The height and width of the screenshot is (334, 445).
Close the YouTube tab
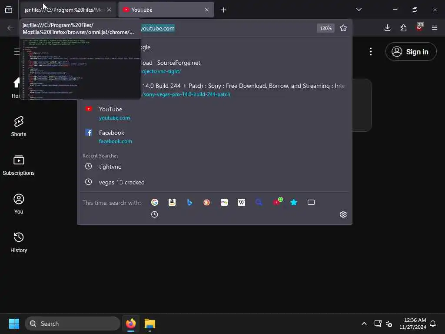click(207, 10)
